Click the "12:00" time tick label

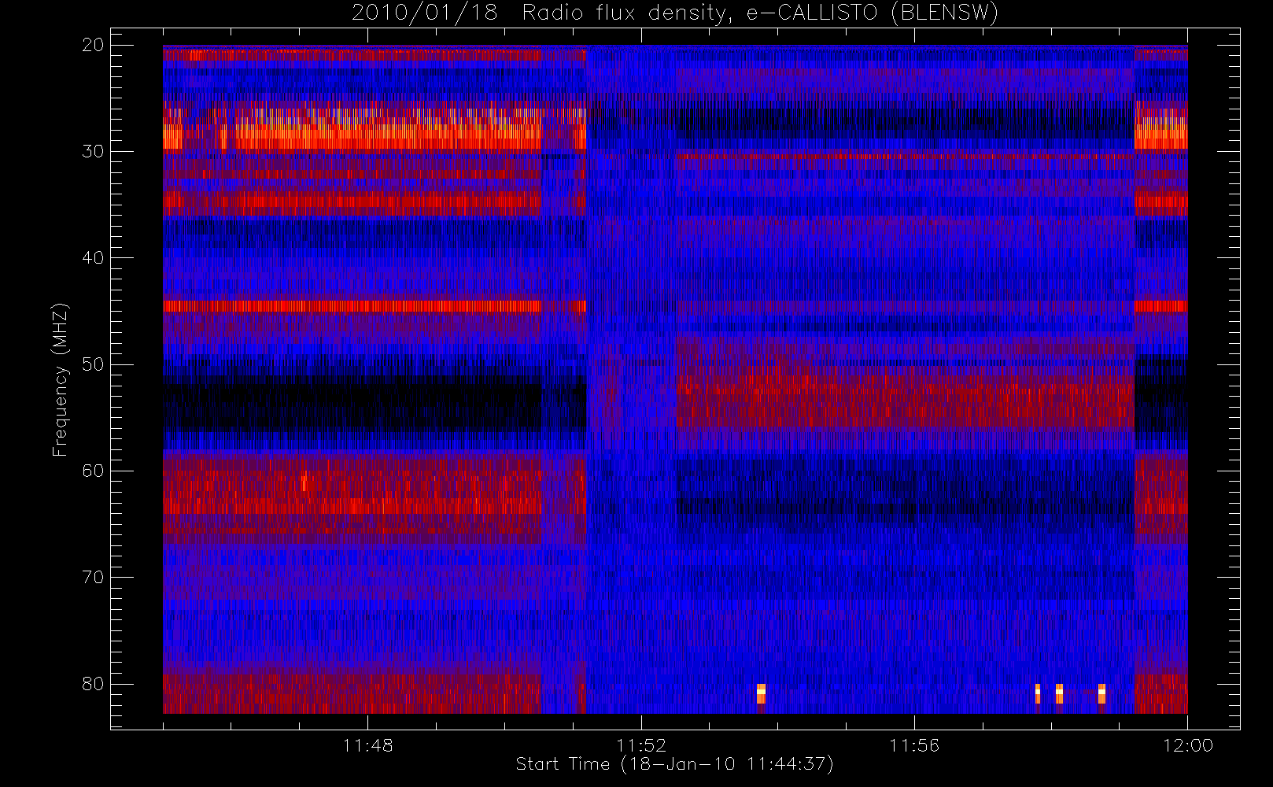[x=1187, y=745]
